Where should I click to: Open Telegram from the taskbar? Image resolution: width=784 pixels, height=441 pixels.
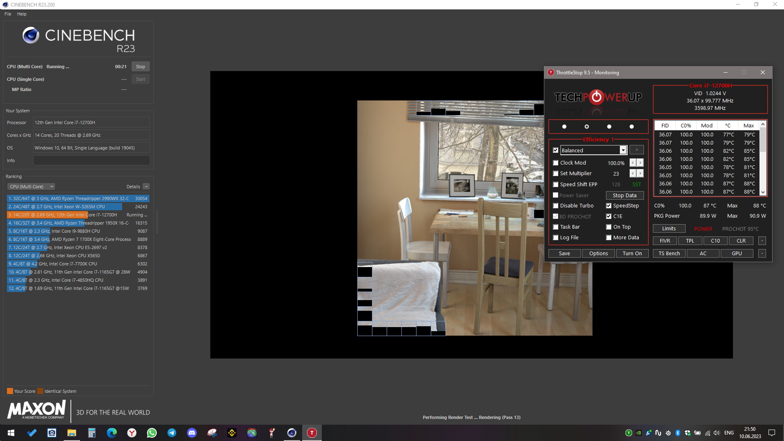pos(171,433)
